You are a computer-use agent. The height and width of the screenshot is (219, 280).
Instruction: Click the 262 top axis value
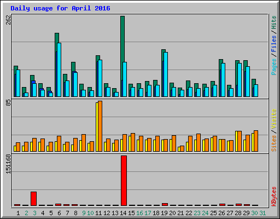coord(8,20)
